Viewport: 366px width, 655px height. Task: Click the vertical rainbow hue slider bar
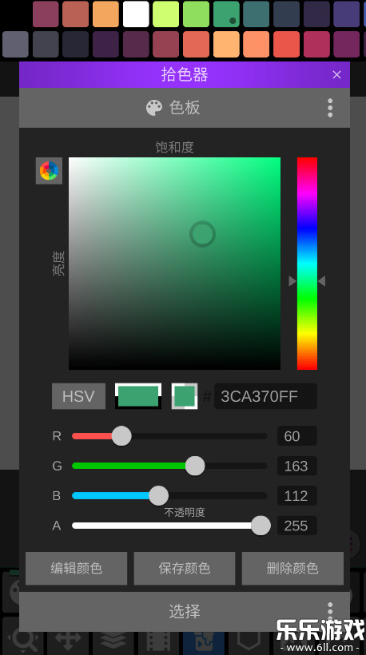coord(307,264)
